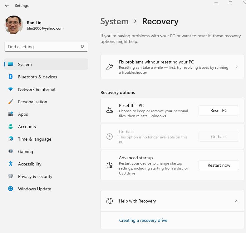The width and height of the screenshot is (246, 233).
Task: Click the Recovery options heading
Action: tap(118, 92)
